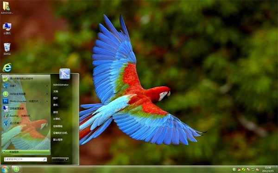Click the 360 security shield tray icon

[x=234, y=169]
